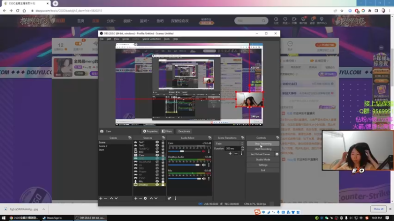Unlock the Desktop source lock
394x221 pixels.
(163, 185)
